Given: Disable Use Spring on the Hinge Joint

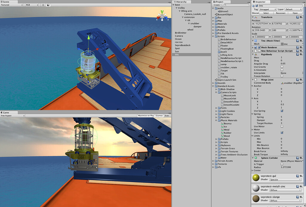Looking at the screenshot, I should [282, 111].
